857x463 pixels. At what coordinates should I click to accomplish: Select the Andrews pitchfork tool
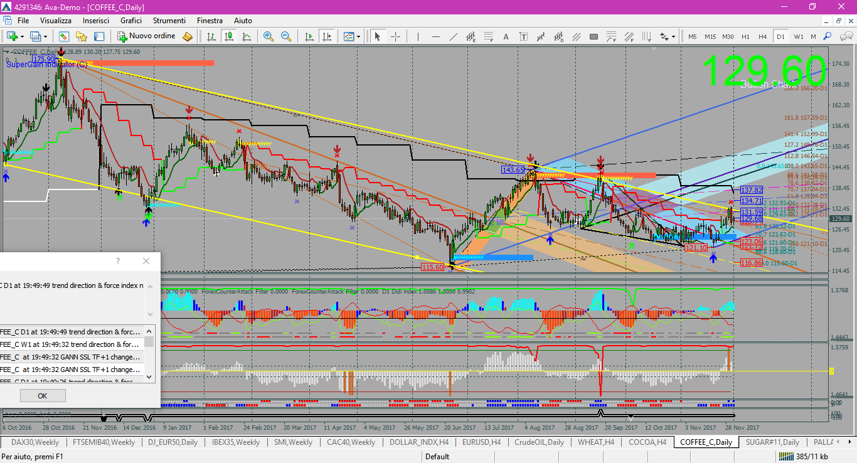[x=541, y=36]
